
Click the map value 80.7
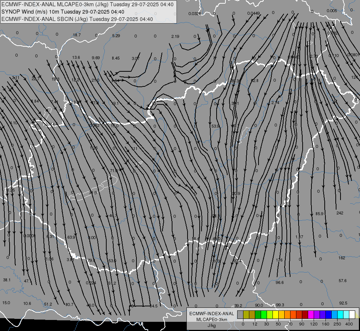point(69,305)
